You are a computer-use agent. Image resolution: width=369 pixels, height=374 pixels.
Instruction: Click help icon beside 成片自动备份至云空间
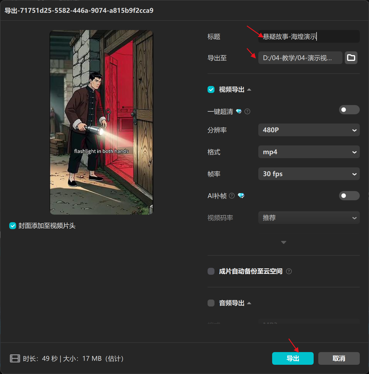coord(289,271)
